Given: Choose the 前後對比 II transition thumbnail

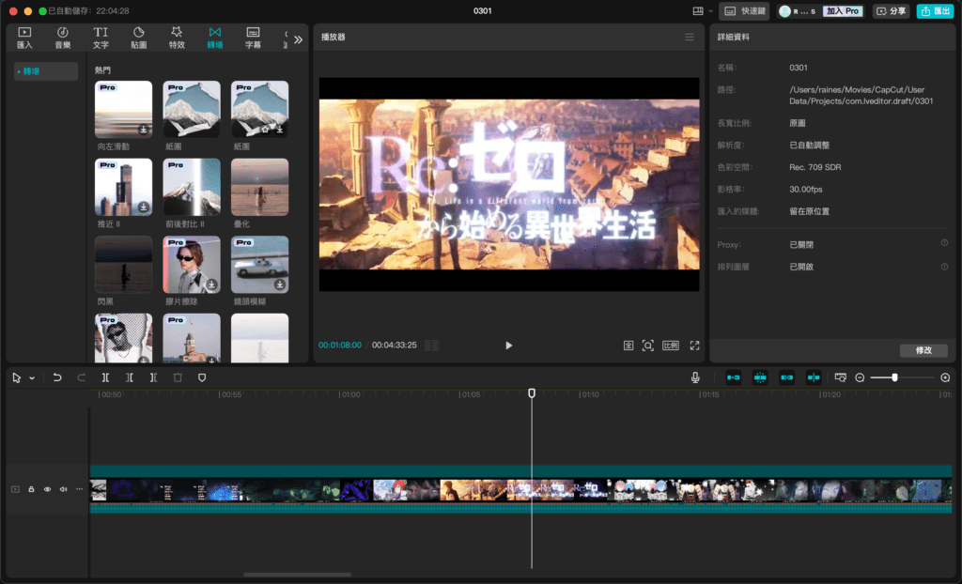Looking at the screenshot, I should point(192,187).
